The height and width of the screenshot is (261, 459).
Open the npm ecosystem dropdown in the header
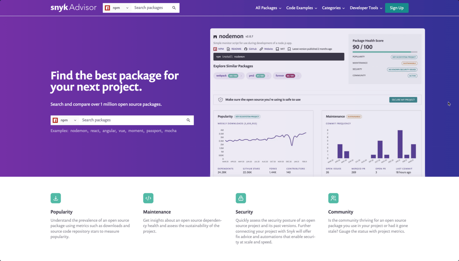point(117,8)
